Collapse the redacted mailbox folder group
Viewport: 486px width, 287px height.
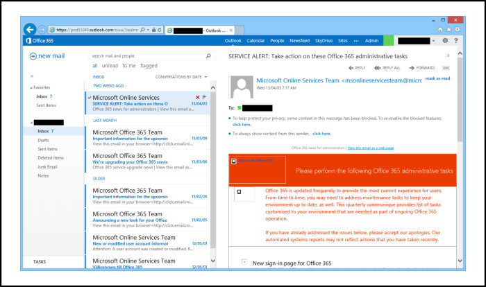coord(31,123)
